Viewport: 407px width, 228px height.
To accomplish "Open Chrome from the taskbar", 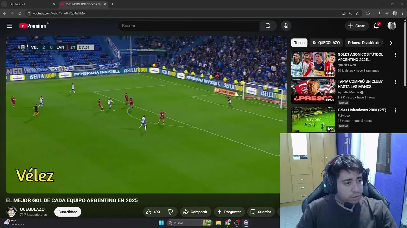I will pos(227,223).
